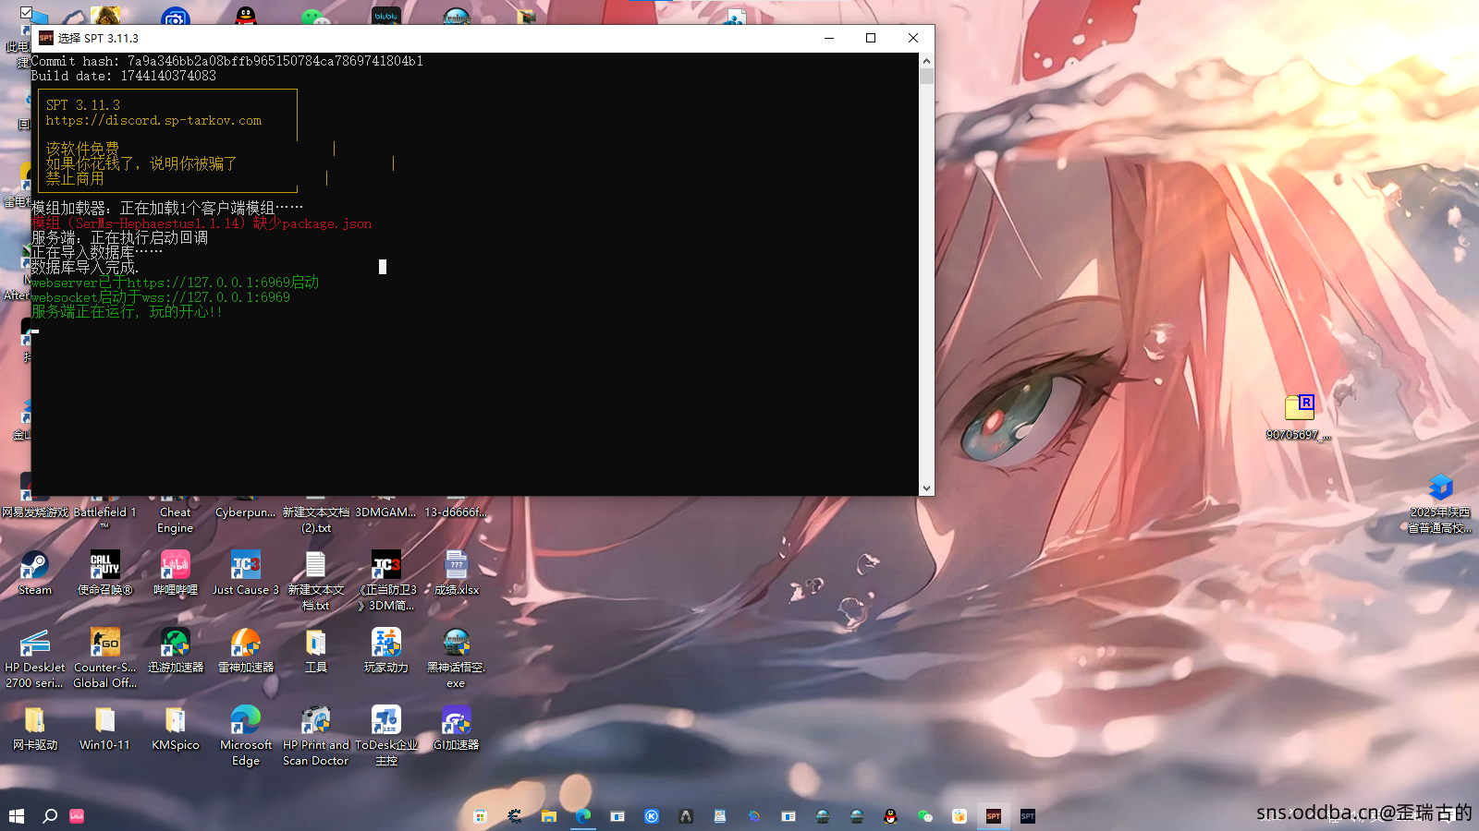Select the 90705697 archive file icon
1479x831 pixels.
[x=1299, y=407]
